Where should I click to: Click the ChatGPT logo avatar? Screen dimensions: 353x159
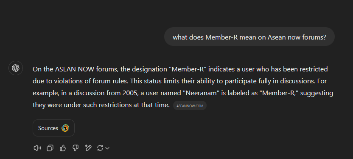coord(16,68)
